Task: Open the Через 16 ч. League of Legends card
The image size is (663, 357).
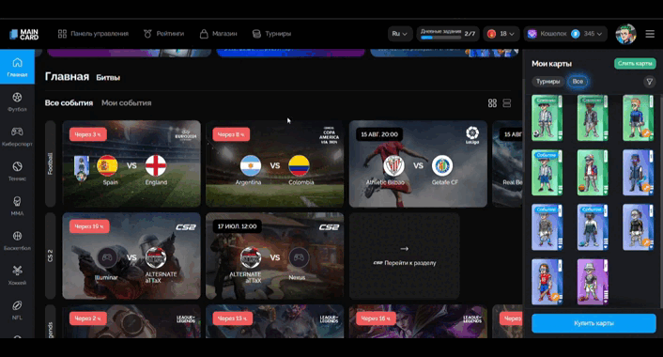Action: pyautogui.click(x=418, y=321)
